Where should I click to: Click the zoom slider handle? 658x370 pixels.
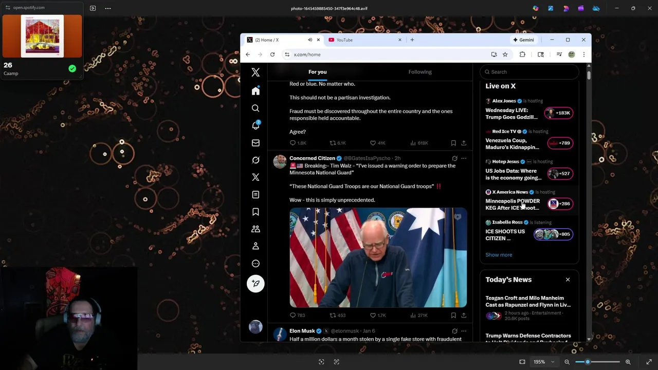pos(588,362)
